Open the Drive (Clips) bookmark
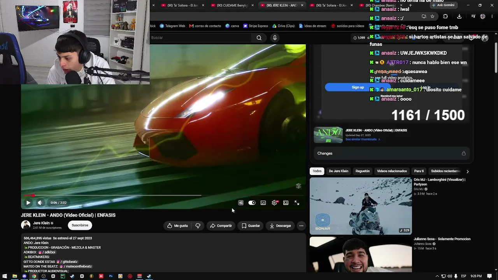Image resolution: width=498 pixels, height=280 pixels. pyautogui.click(x=284, y=26)
